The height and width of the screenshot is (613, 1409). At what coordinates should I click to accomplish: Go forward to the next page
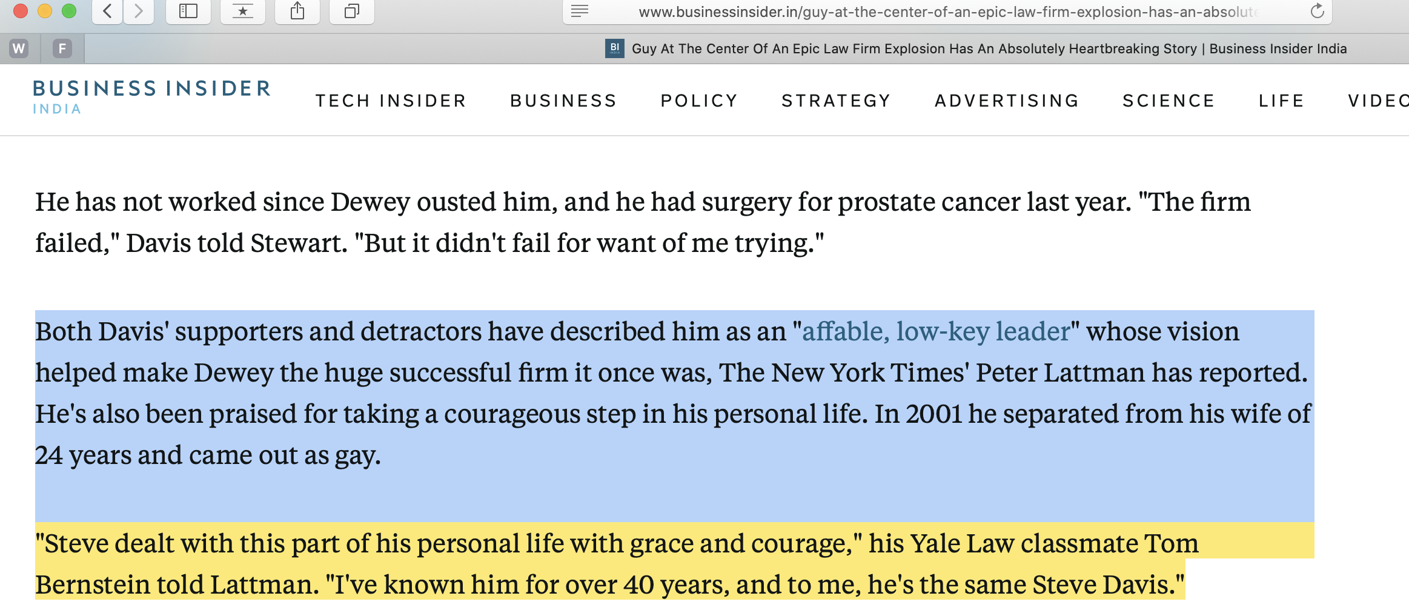pyautogui.click(x=139, y=11)
